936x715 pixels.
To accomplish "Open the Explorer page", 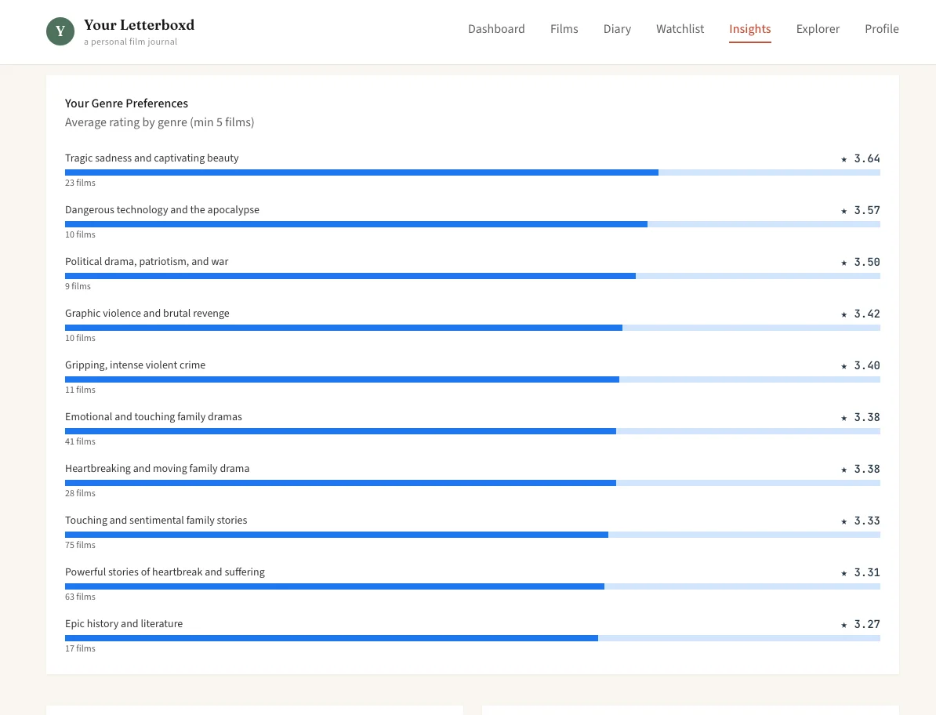I will point(818,29).
